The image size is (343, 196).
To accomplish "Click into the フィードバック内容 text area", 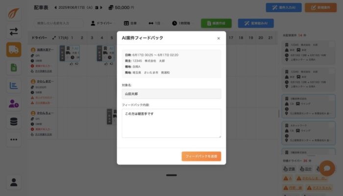I will tap(171, 123).
